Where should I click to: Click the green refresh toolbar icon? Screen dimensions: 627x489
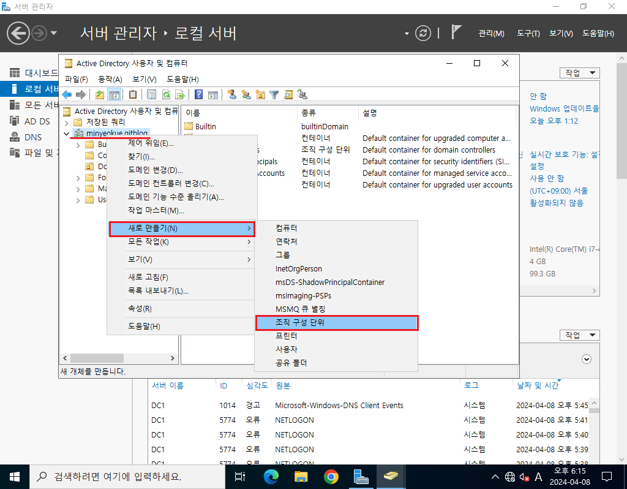tap(166, 95)
